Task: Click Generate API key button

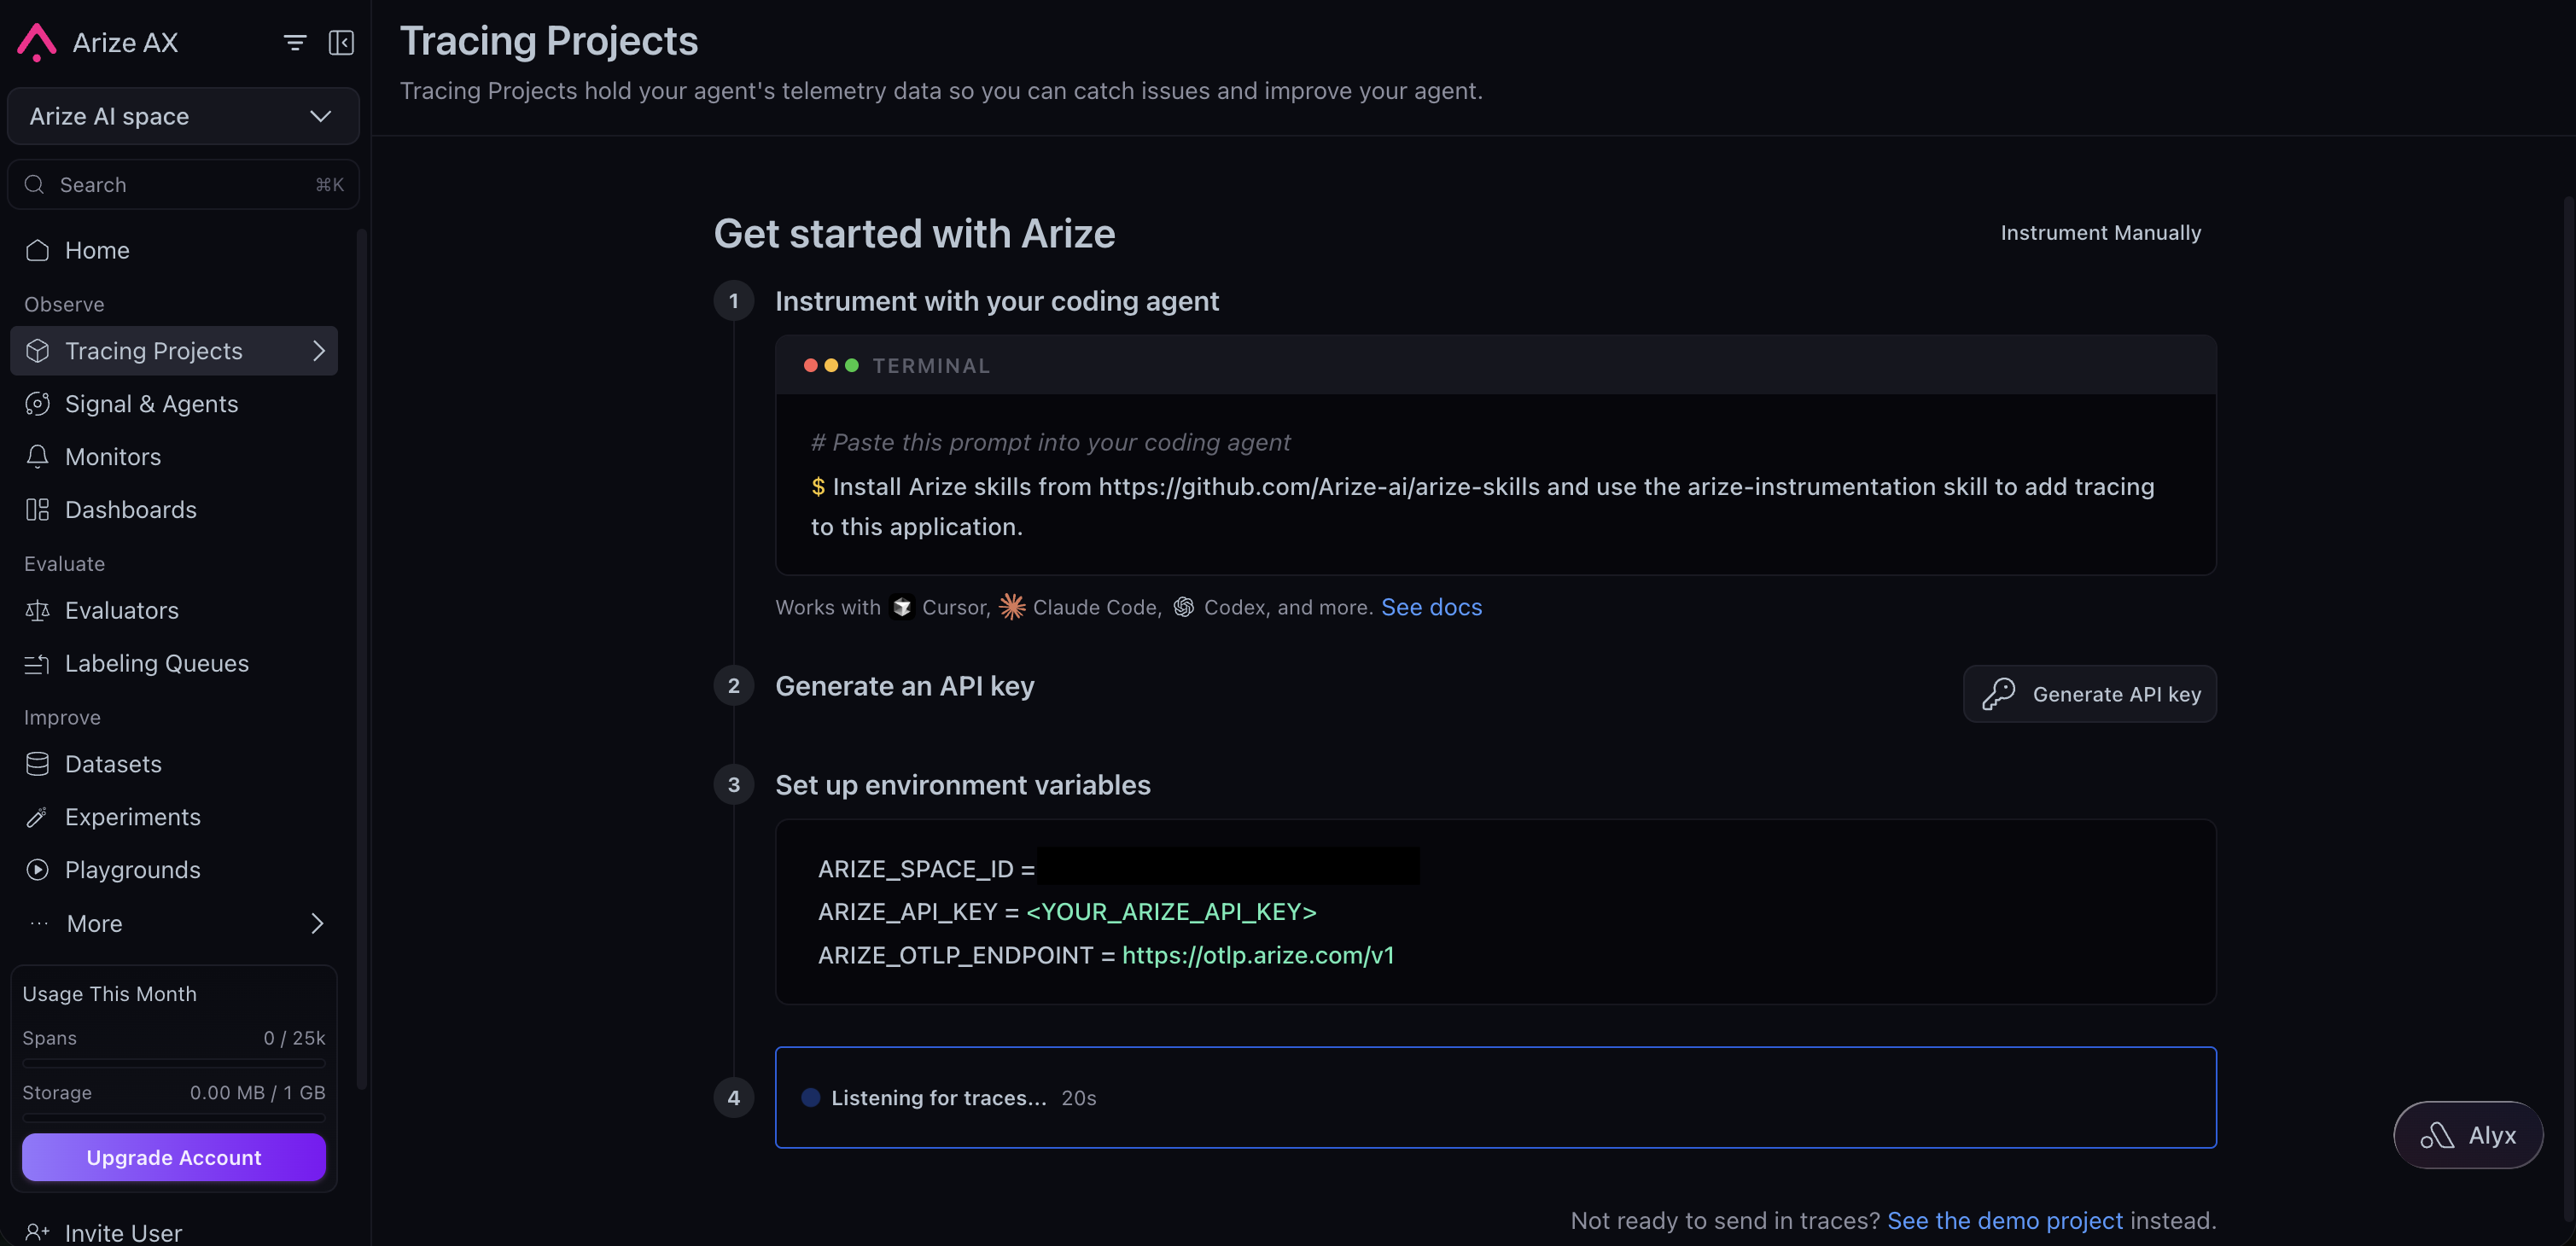Action: (2090, 694)
